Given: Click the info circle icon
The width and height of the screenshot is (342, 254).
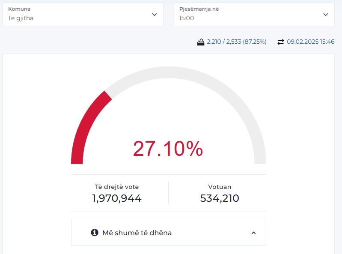Looking at the screenshot, I should 95,233.
